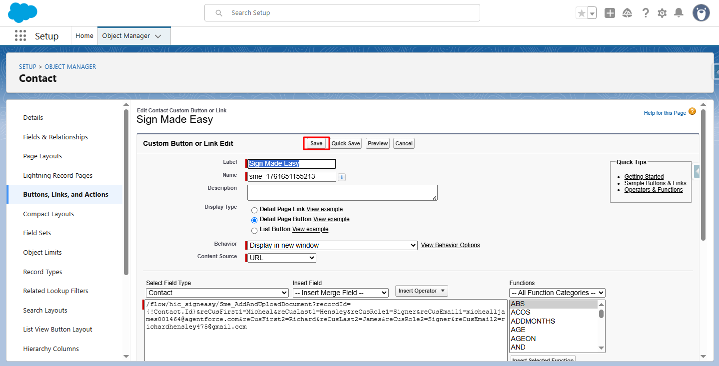Select the Detail Page Button radio option
This screenshot has height=366, width=719.
pyautogui.click(x=254, y=220)
